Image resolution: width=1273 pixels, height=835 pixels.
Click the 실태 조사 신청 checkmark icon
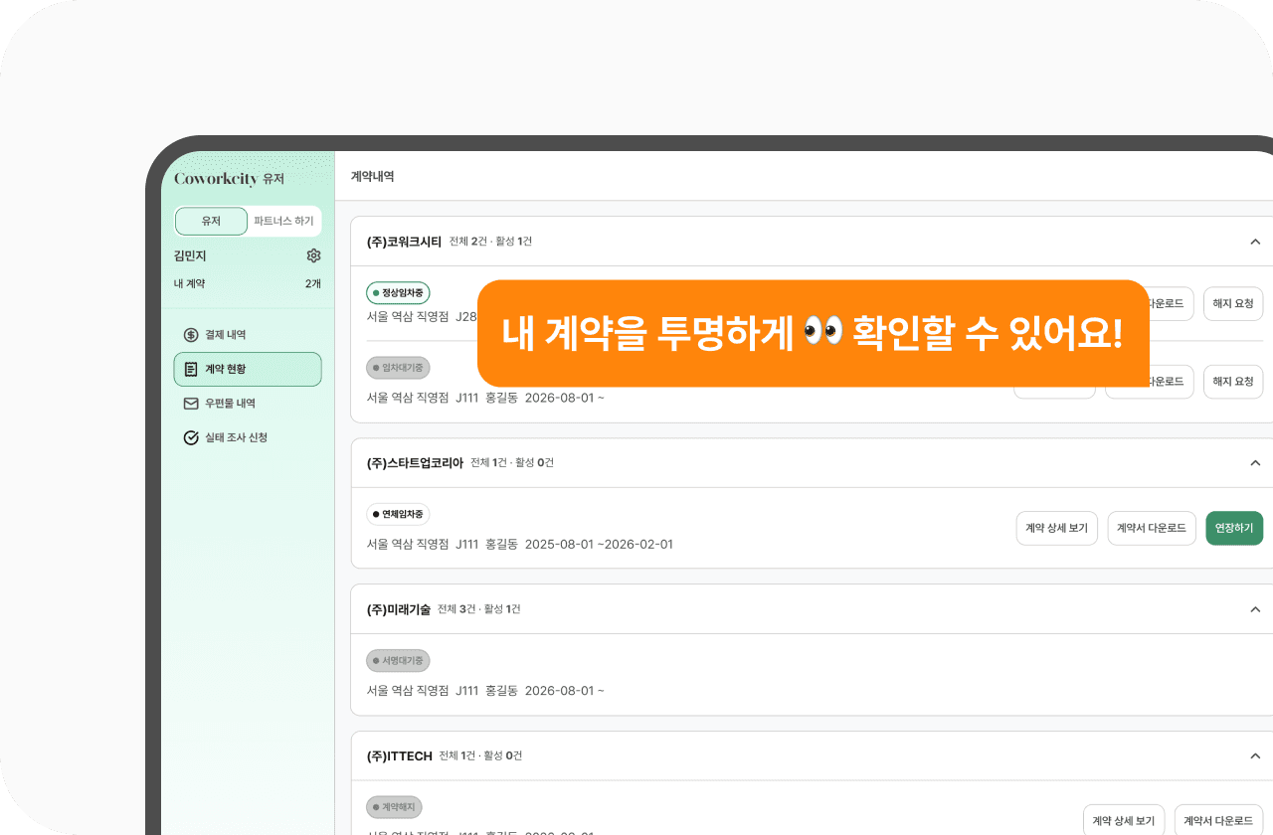tap(192, 437)
